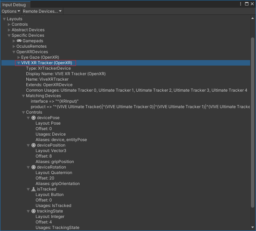Select the Aliases: device, entityPose row

[126, 140]
